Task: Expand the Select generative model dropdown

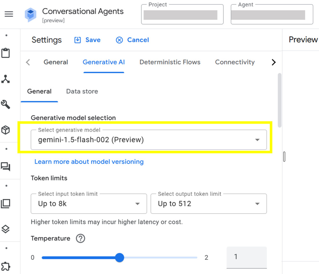Action: point(149,140)
